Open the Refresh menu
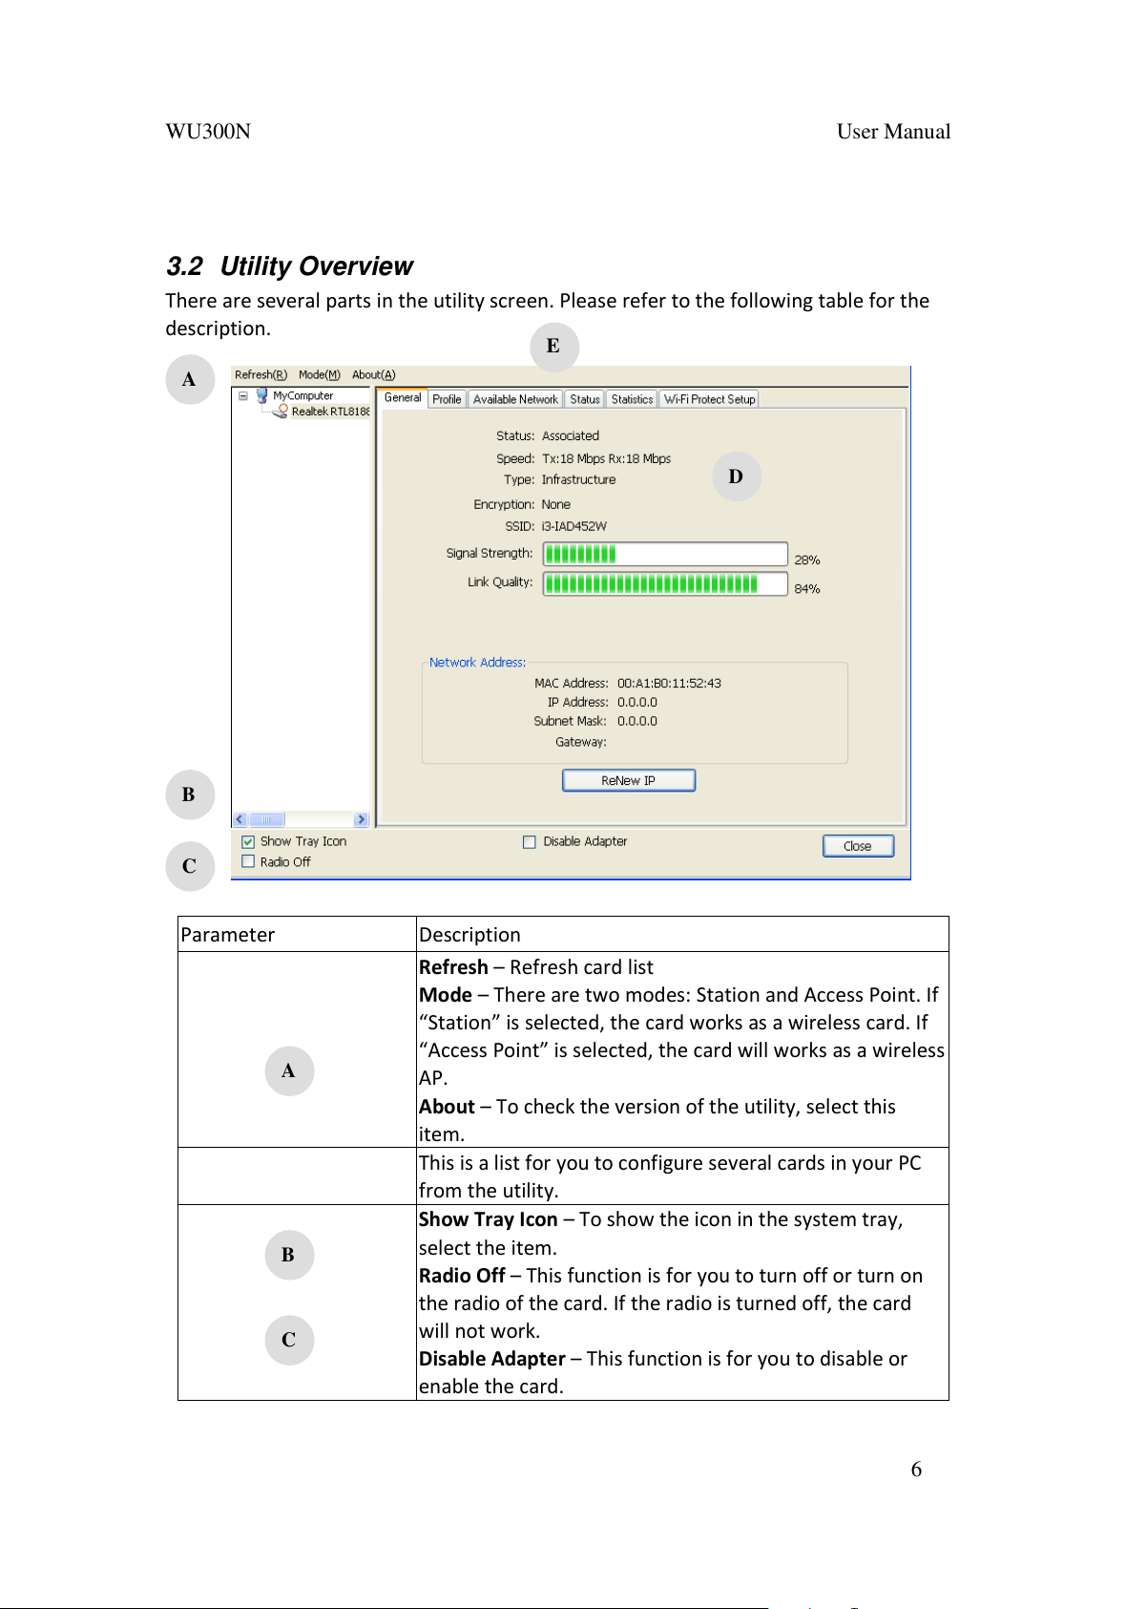1126x1609 pixels. 261,375
